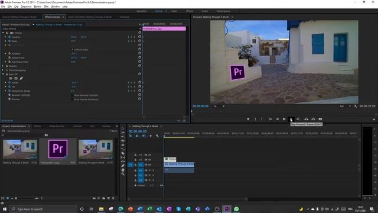378x213 pixels.
Task: Create 4-point polygon mask under Basic 3D
Action: click(x=16, y=78)
